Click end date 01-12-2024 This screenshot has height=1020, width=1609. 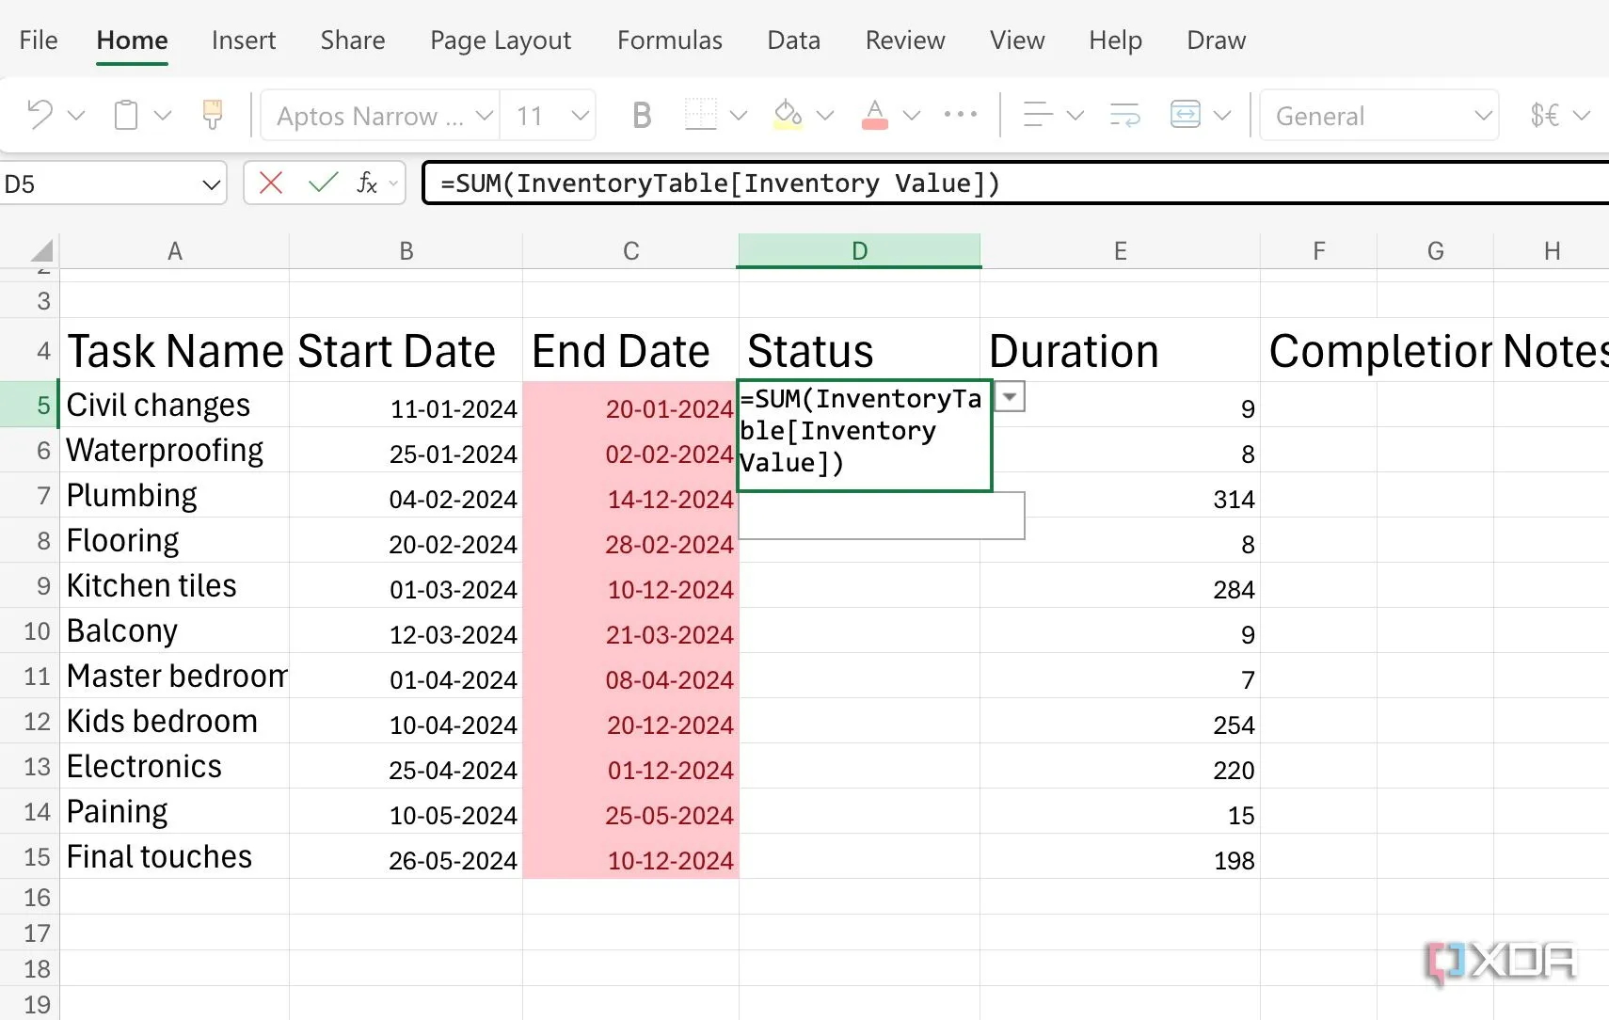click(x=670, y=771)
